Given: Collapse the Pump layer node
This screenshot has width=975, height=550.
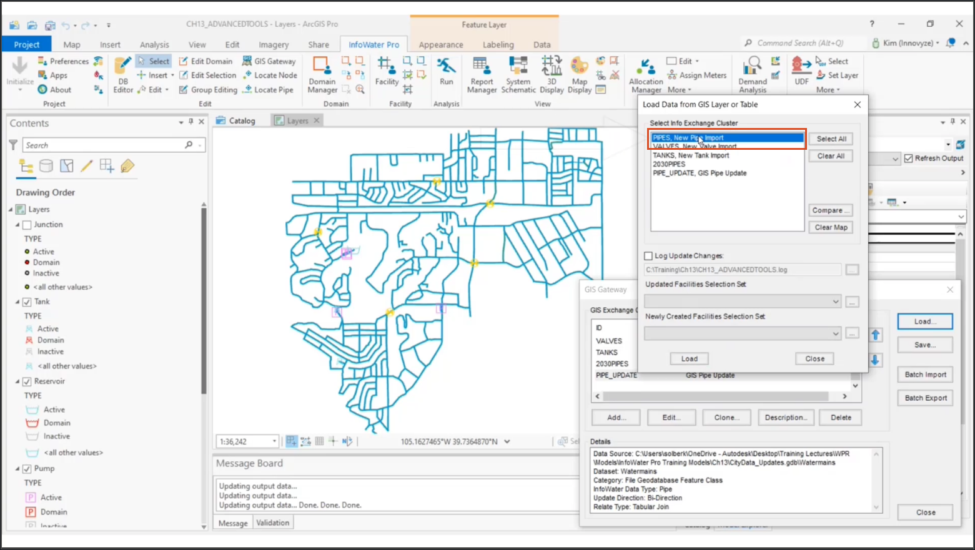Looking at the screenshot, I should pos(17,469).
